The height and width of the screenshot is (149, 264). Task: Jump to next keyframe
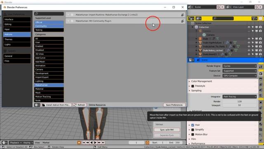click(x=99, y=142)
